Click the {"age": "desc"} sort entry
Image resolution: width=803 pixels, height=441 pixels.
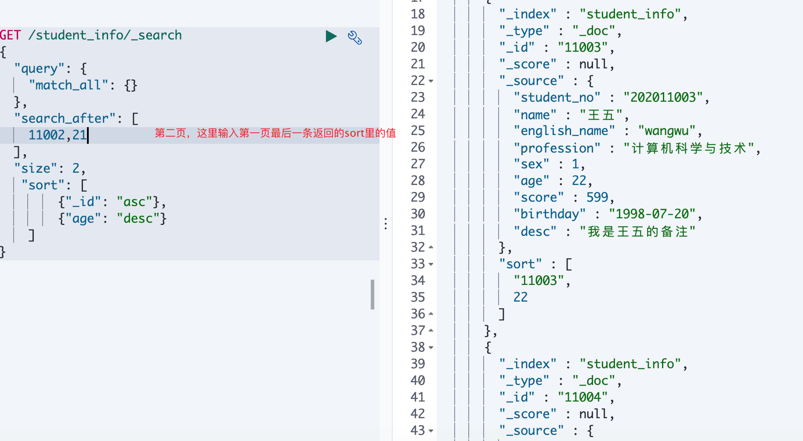[x=112, y=218]
